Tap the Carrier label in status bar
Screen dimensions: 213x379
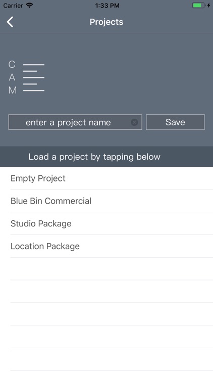point(13,6)
